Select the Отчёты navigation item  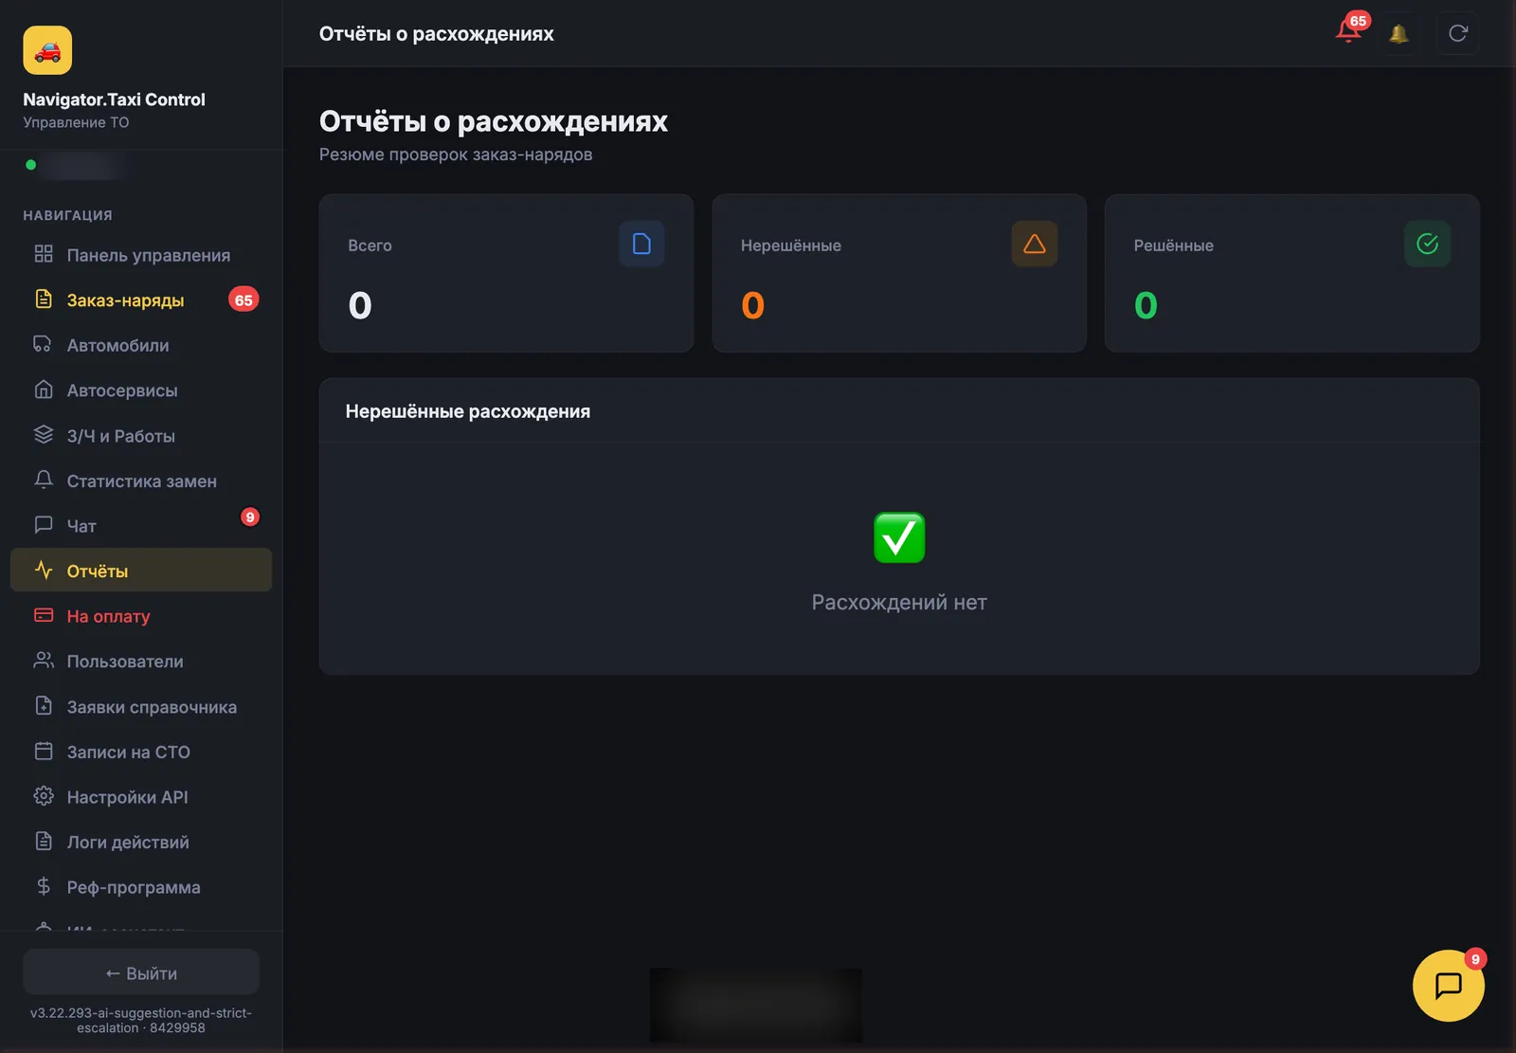point(141,571)
